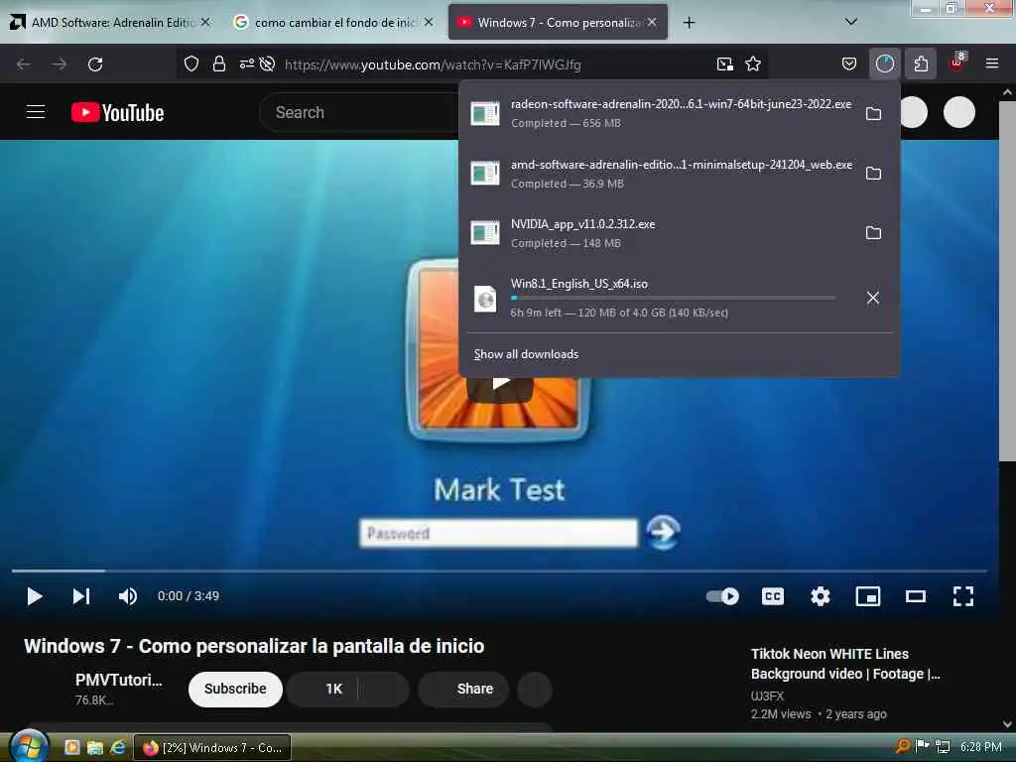The width and height of the screenshot is (1016, 762).
Task: Open Tiktok Neon WHITE Lines suggested video
Action: [845, 664]
